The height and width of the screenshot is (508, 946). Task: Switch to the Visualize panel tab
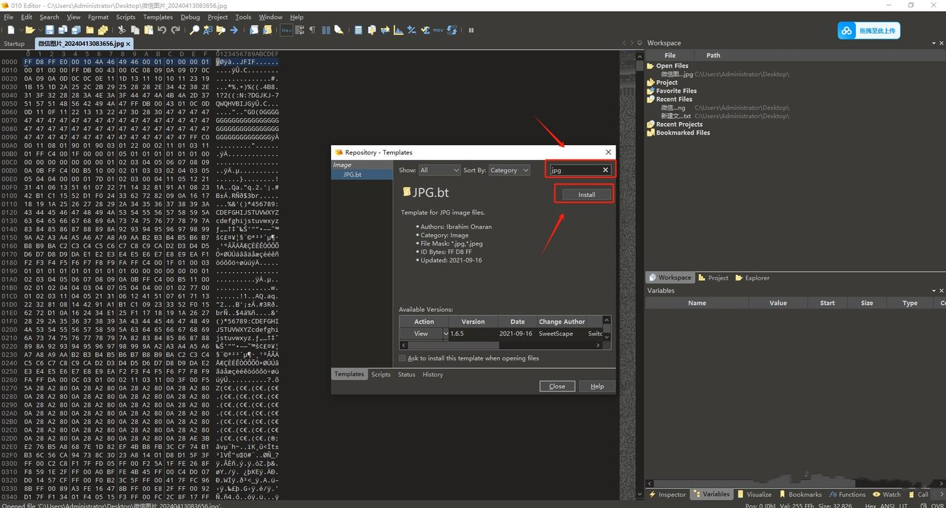click(755, 494)
